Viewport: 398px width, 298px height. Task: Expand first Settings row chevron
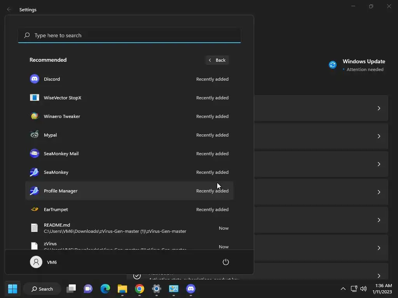click(379, 108)
